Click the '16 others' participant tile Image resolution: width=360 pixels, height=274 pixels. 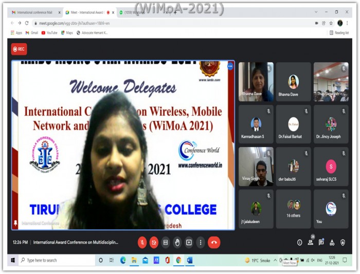coord(294,209)
